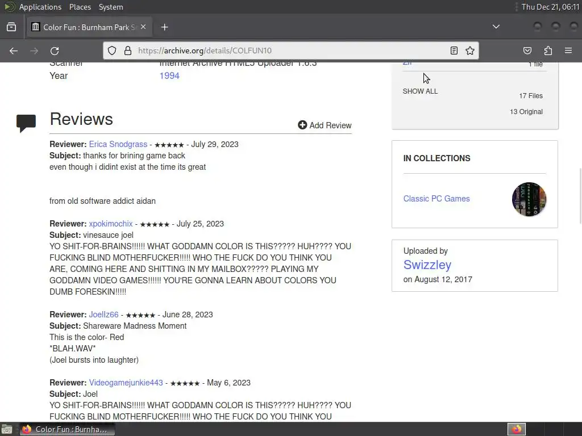Image resolution: width=582 pixels, height=436 pixels.
Task: Click the 'Uploaded by' label
Action: tap(425, 251)
